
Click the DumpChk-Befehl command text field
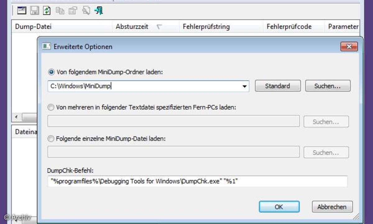[x=197, y=181]
